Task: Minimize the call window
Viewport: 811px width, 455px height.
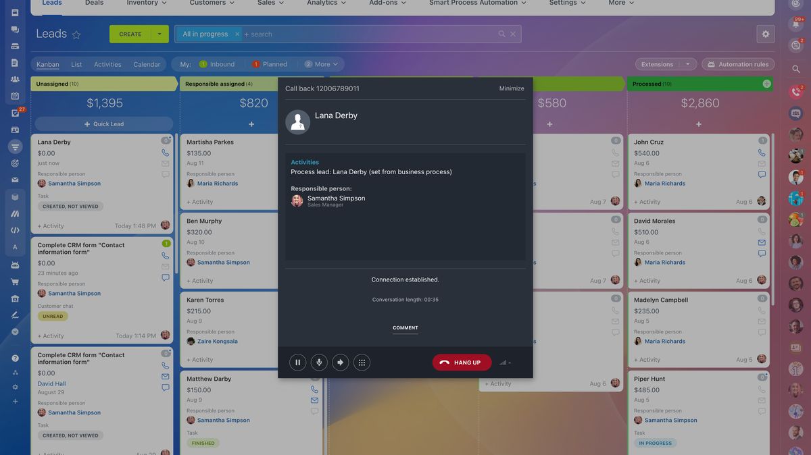Action: 512,88
